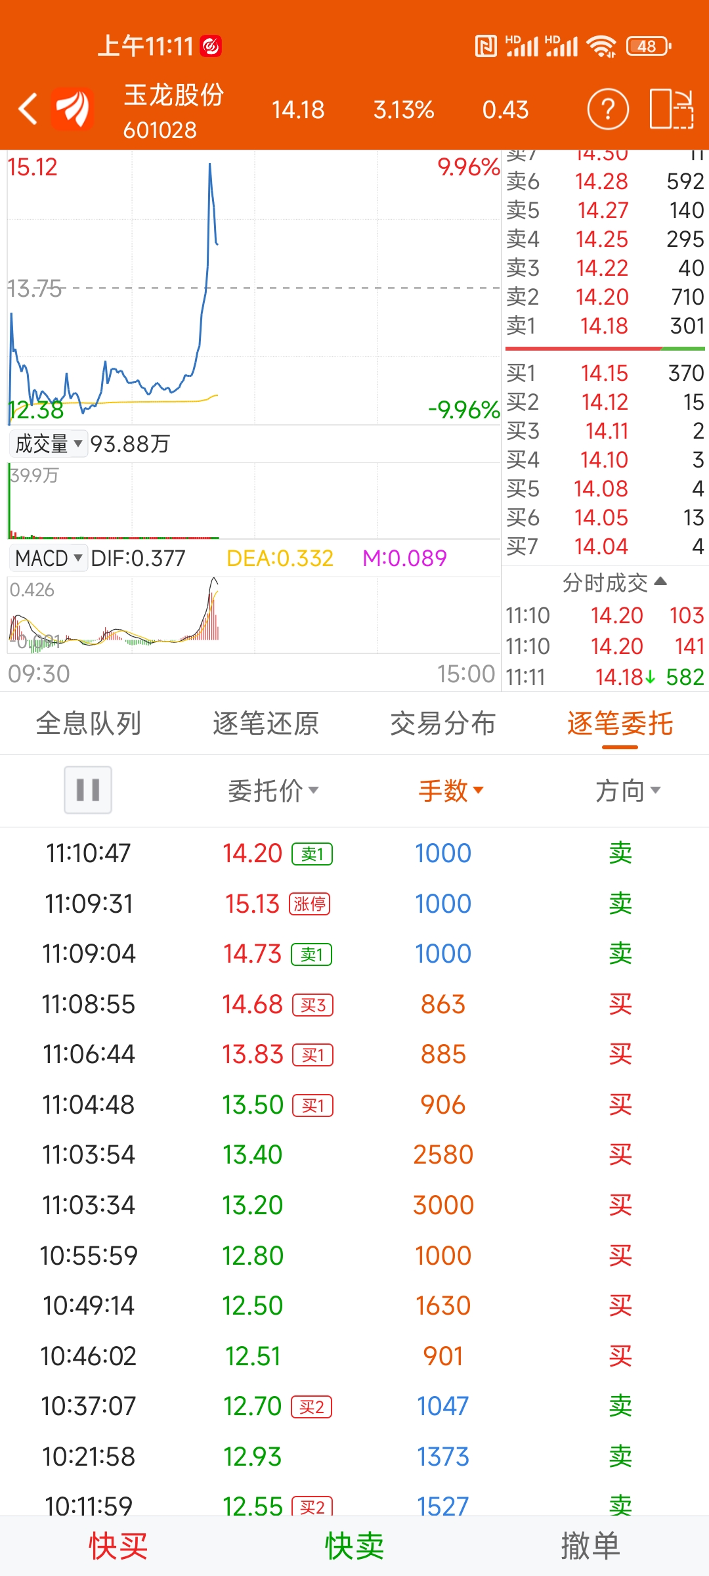709x1576 pixels.
Task: Filter by 方向 column
Action: coord(627,791)
